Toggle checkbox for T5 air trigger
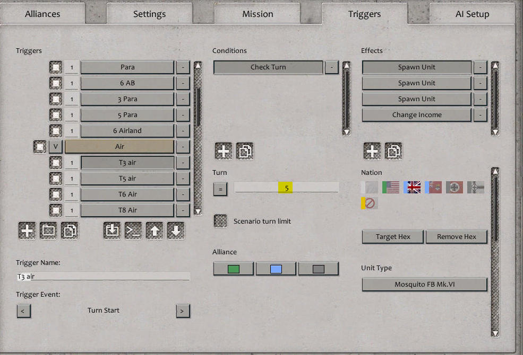The image size is (523, 355). (56, 179)
